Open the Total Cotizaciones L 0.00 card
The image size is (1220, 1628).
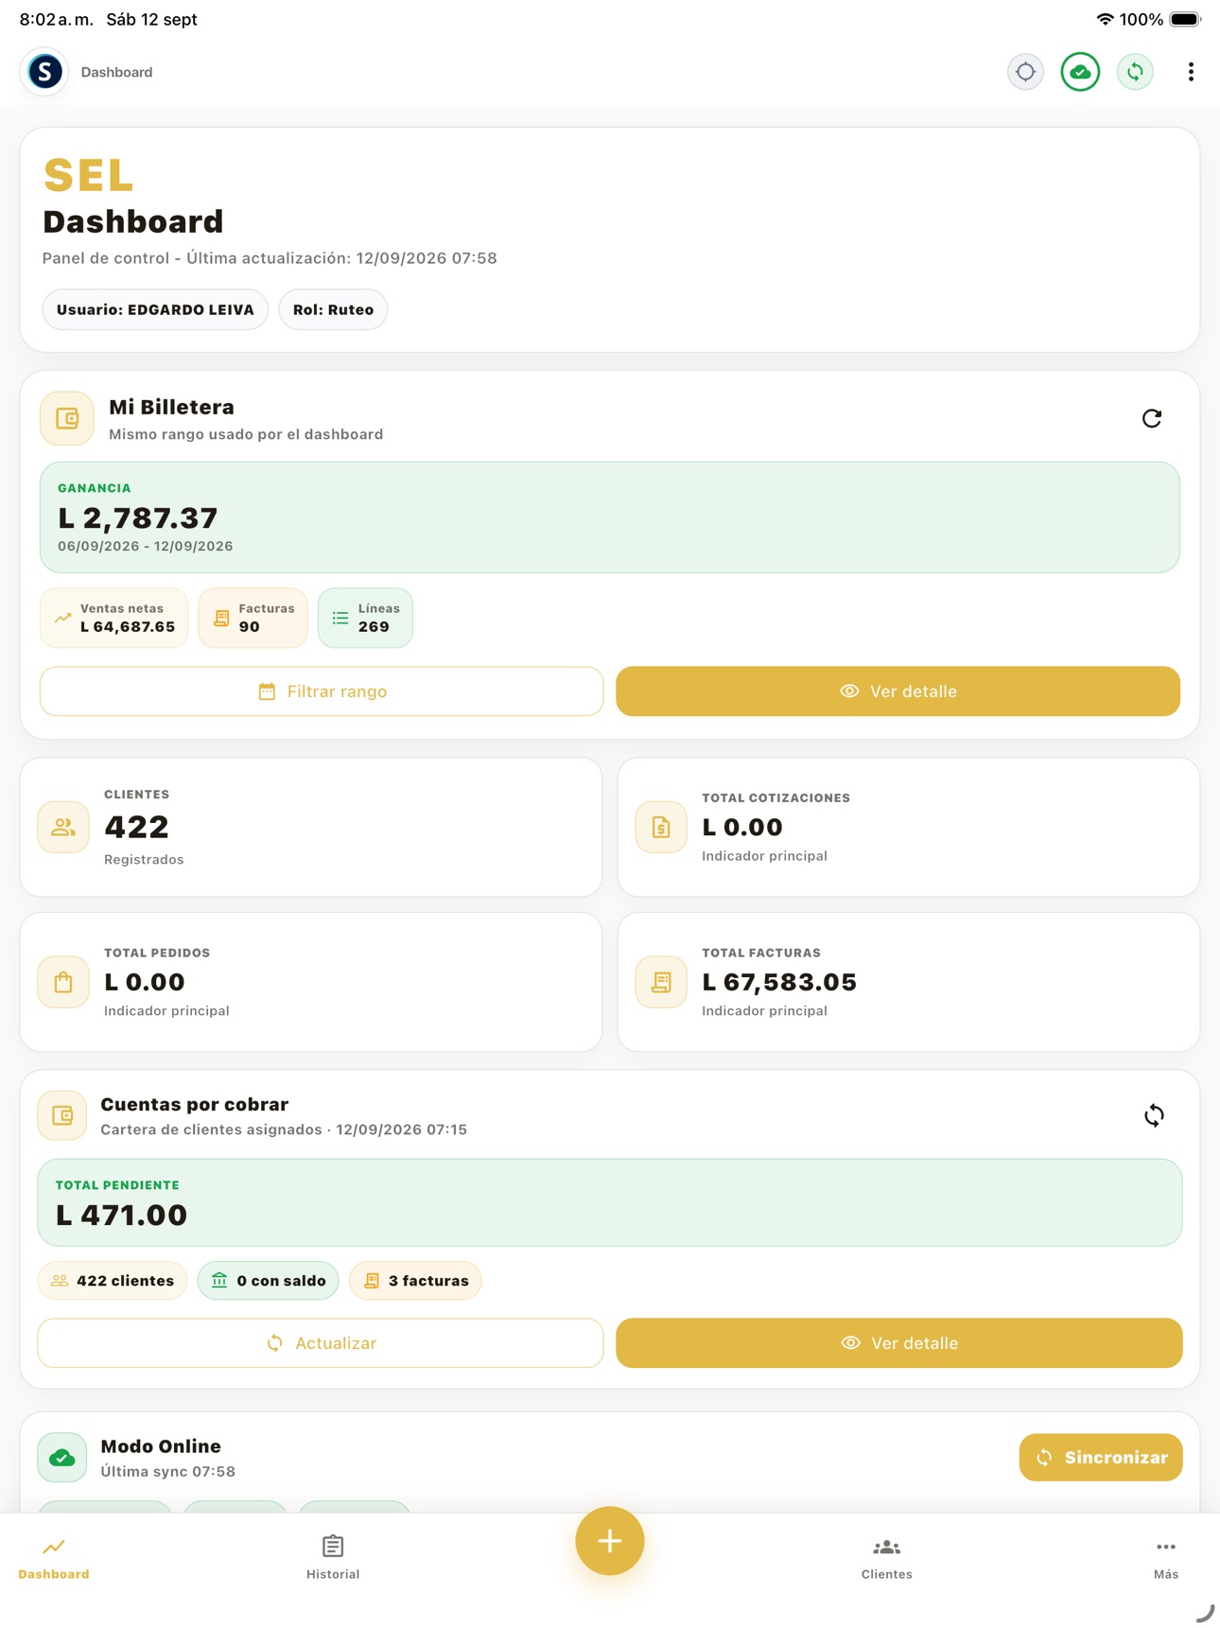[909, 827]
